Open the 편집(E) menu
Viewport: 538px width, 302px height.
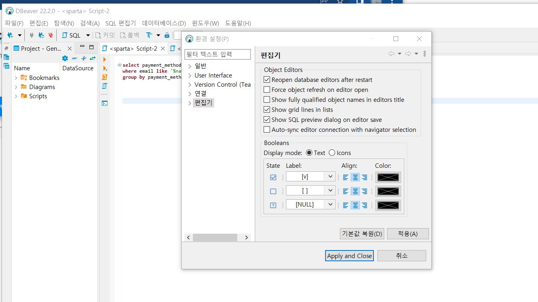tap(39, 23)
